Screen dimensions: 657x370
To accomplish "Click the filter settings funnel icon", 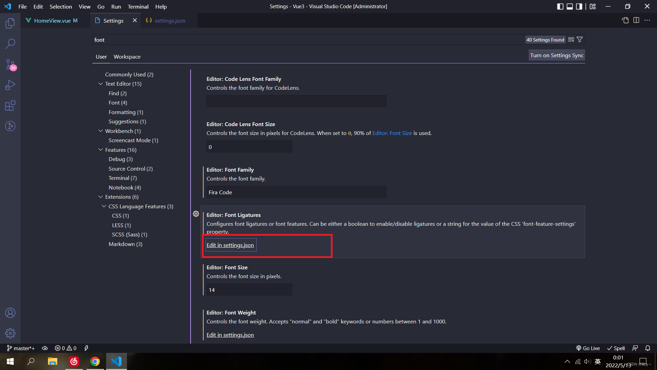I will point(580,40).
